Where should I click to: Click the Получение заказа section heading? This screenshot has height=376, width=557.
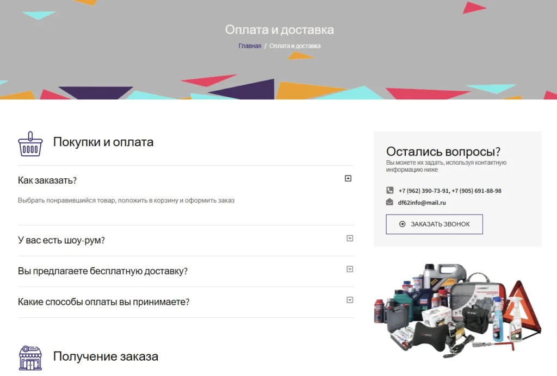click(106, 356)
